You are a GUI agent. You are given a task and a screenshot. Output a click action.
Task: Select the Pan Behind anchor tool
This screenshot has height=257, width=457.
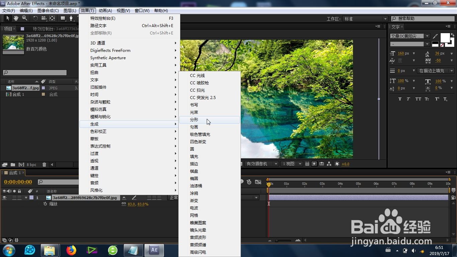(x=52, y=18)
